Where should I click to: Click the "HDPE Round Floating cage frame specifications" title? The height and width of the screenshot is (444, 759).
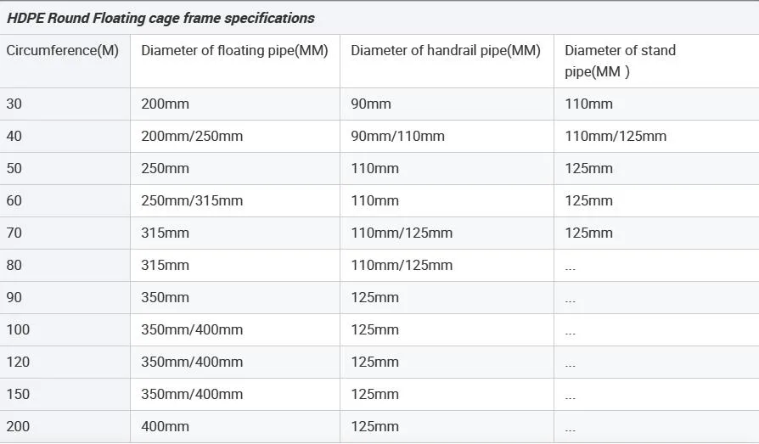[x=160, y=18]
